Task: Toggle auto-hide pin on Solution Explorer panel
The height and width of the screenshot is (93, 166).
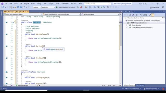Action: point(162,12)
